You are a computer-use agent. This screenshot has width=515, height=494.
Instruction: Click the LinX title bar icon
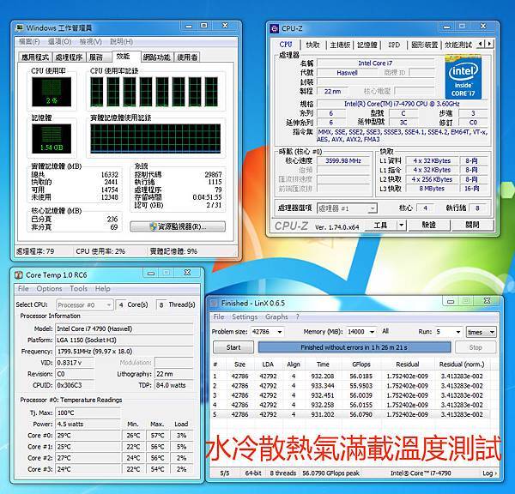[x=215, y=304]
